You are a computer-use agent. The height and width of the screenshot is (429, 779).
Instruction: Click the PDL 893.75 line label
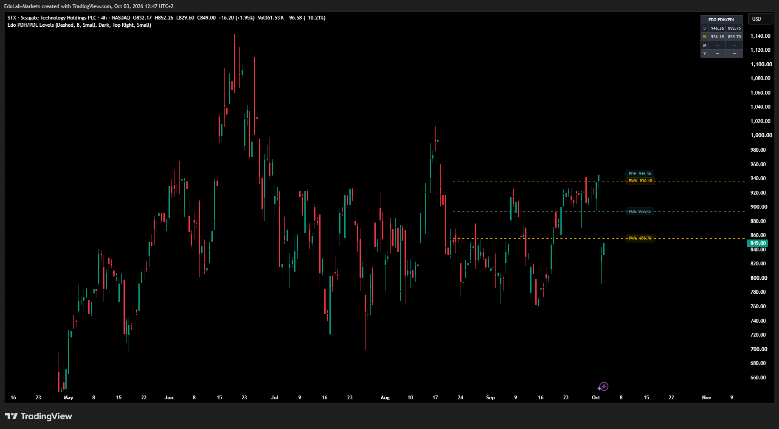tap(639, 212)
